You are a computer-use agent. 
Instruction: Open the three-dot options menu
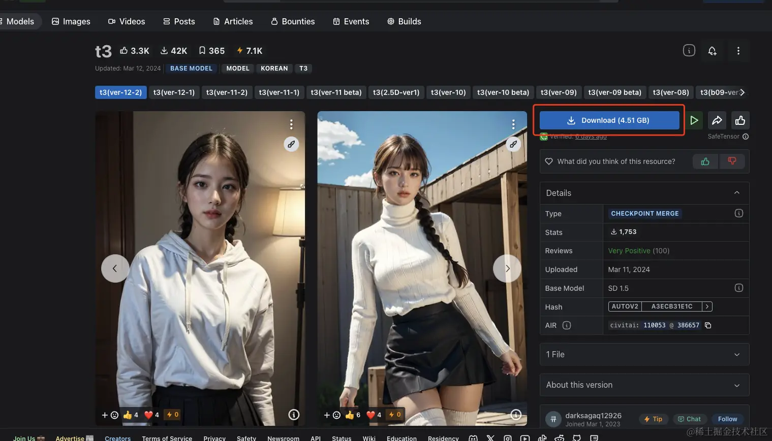738,50
